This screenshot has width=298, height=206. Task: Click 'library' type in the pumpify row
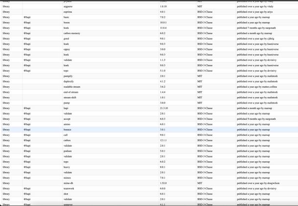coord(6,76)
